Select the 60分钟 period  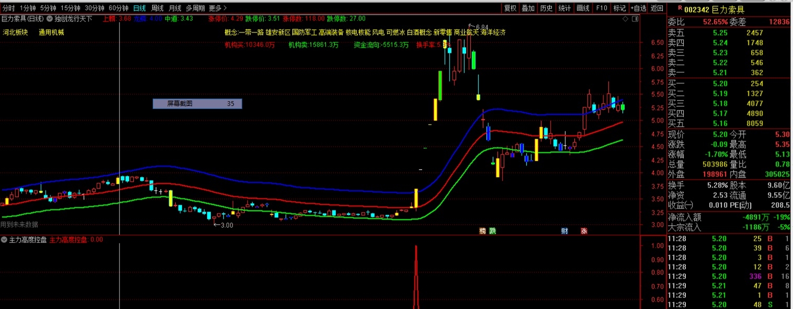tap(119, 8)
